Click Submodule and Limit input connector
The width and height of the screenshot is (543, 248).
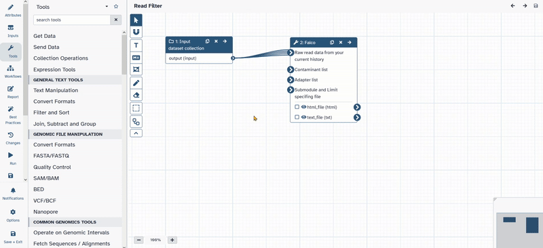click(291, 90)
